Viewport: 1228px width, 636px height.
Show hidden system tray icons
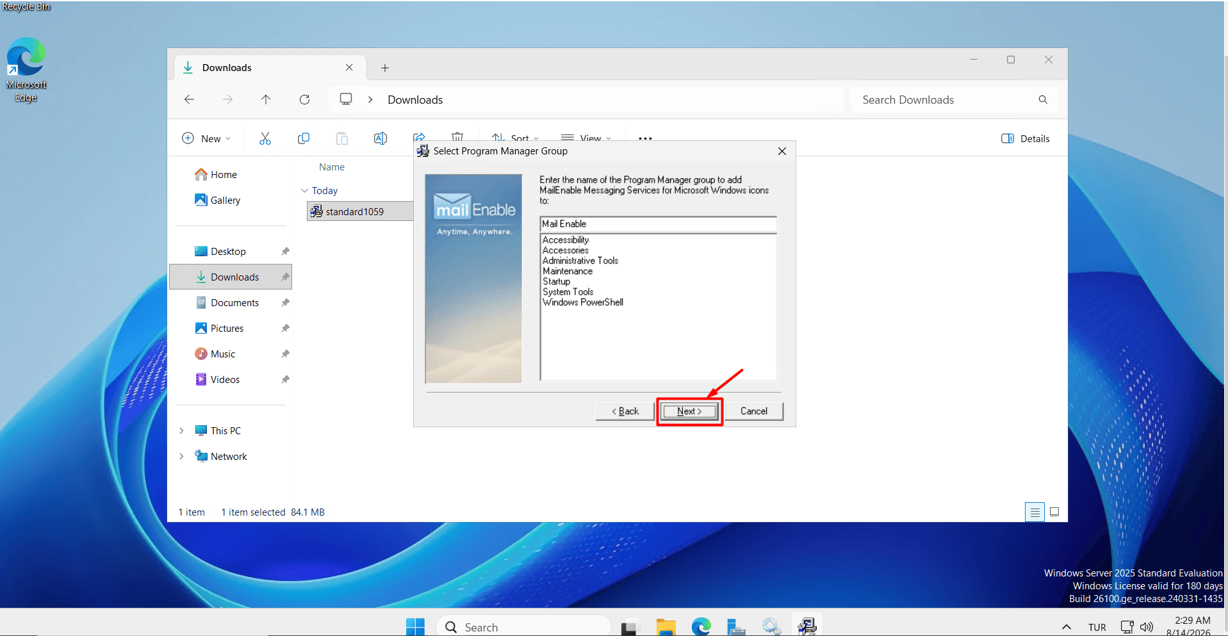[x=1066, y=627]
